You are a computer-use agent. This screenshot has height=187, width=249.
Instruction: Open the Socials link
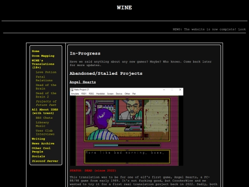point(38,157)
